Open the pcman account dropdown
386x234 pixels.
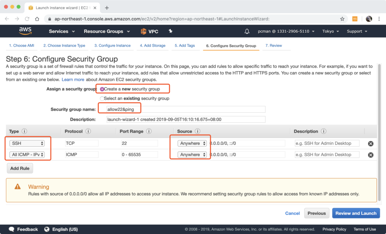click(286, 31)
